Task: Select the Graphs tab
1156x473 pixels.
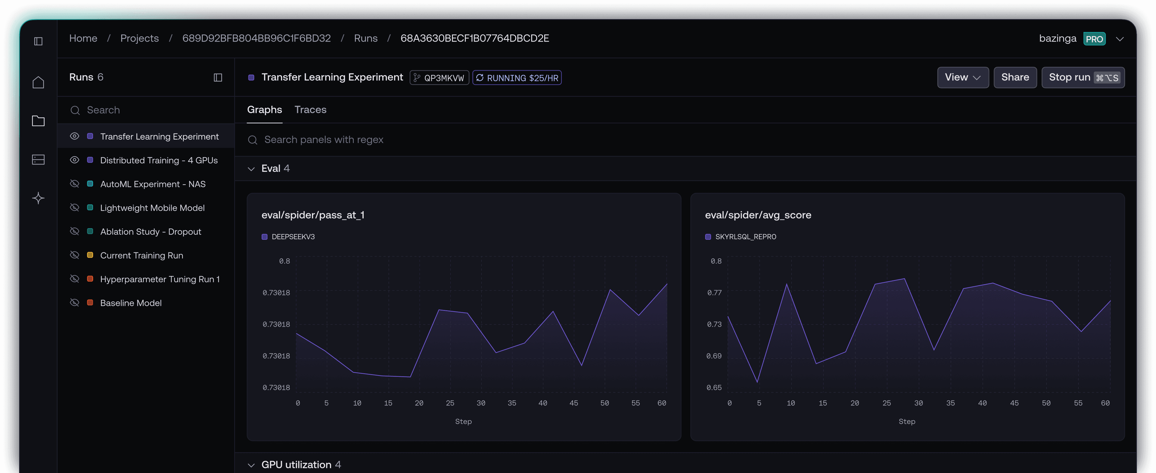Action: (x=264, y=110)
